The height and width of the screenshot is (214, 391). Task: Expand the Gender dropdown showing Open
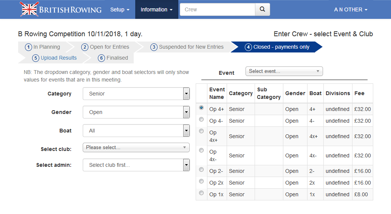point(136,112)
